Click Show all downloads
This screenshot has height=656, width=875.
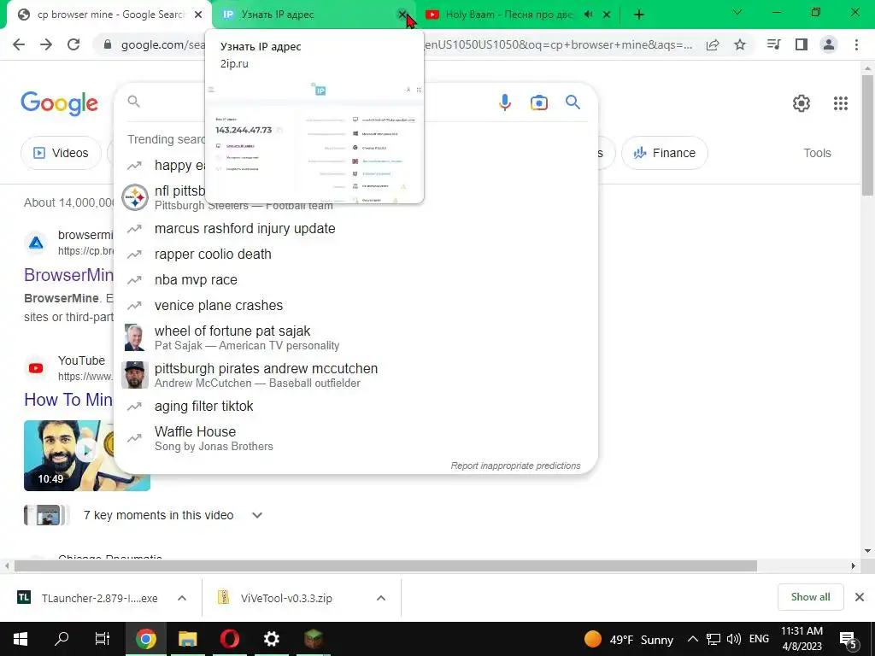810,597
